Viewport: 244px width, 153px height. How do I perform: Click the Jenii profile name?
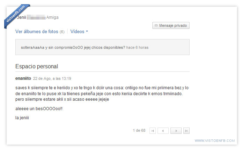point(22,17)
